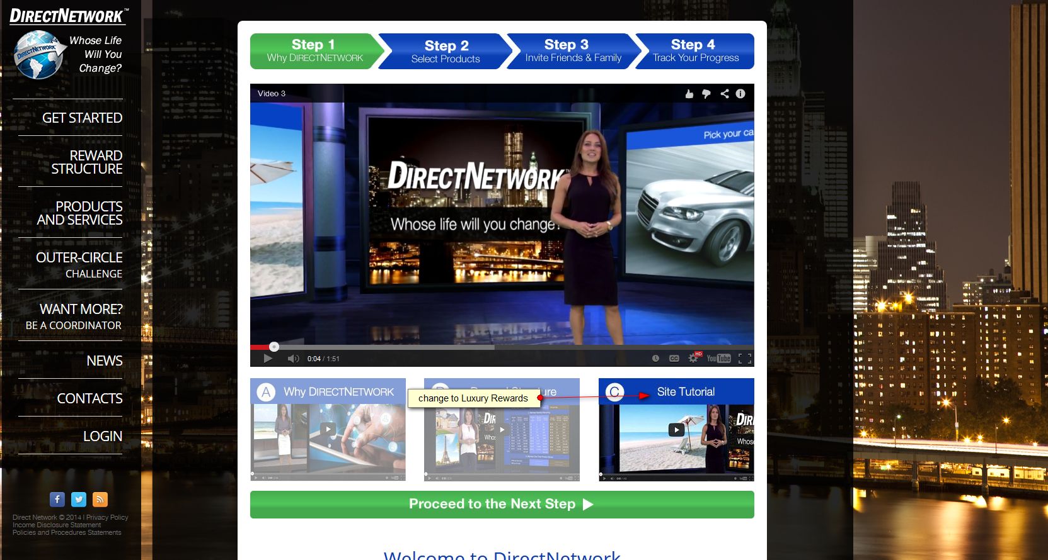Select video A Why DirectNetwork thumbnail

(328, 430)
